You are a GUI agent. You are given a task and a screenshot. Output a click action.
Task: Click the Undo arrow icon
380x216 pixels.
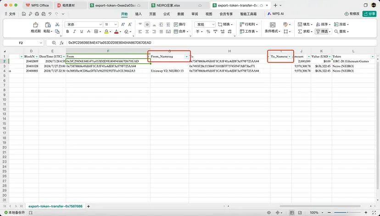click(x=50, y=14)
